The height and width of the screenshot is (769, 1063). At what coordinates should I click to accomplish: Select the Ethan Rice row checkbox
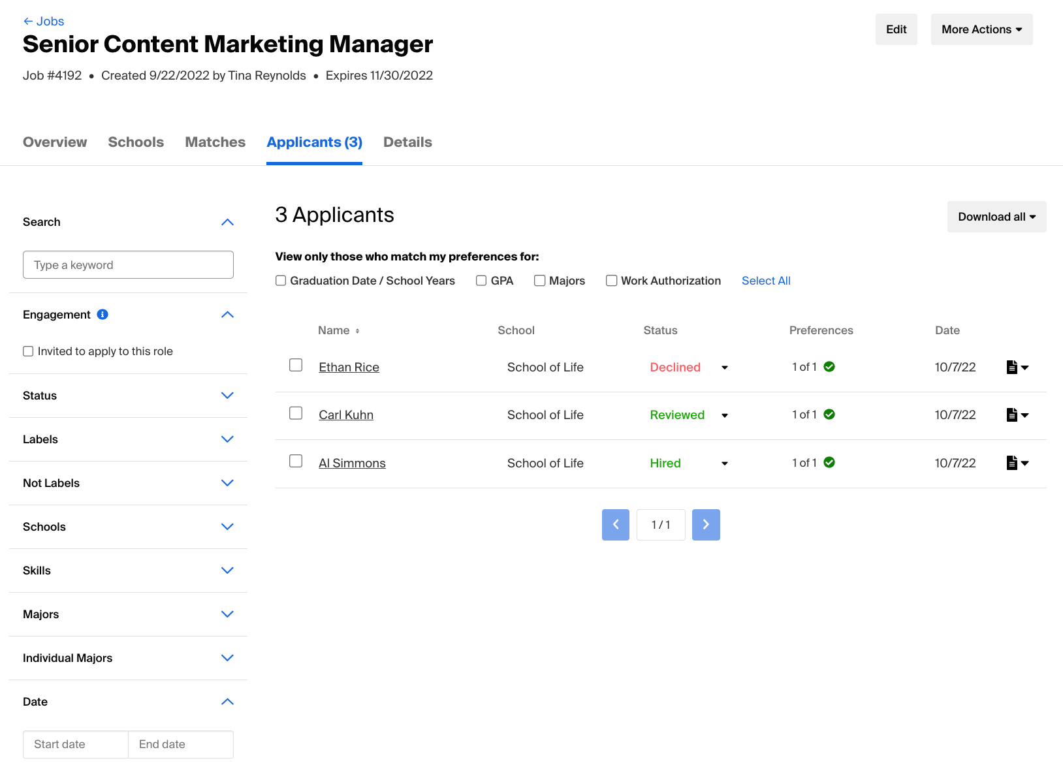coord(296,365)
